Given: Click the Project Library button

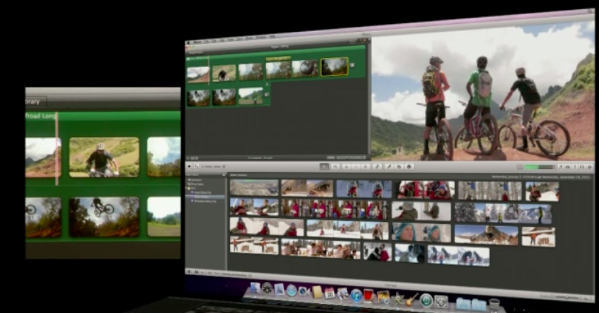Looking at the screenshot, I should tap(197, 52).
